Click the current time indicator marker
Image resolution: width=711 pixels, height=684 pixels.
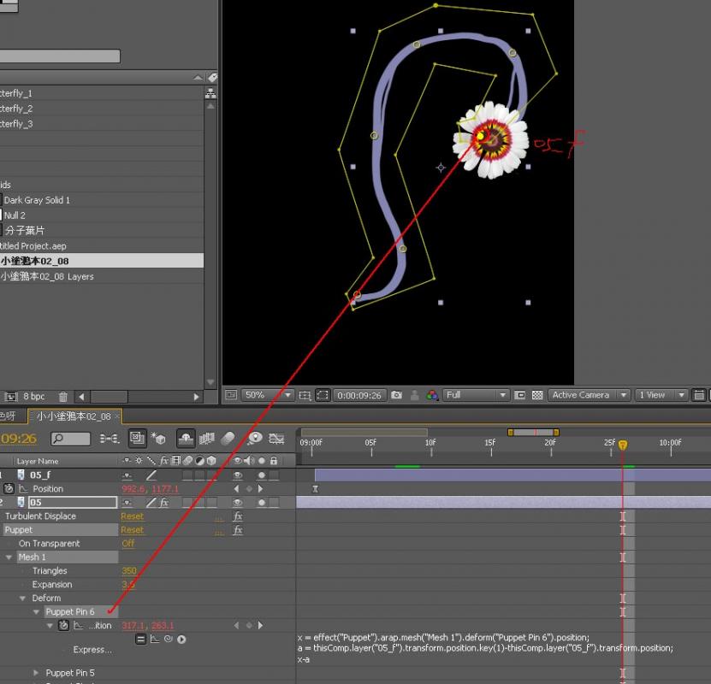coord(622,445)
